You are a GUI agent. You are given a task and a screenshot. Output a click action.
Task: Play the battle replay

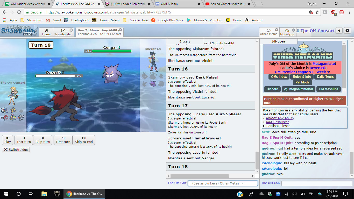click(8, 140)
